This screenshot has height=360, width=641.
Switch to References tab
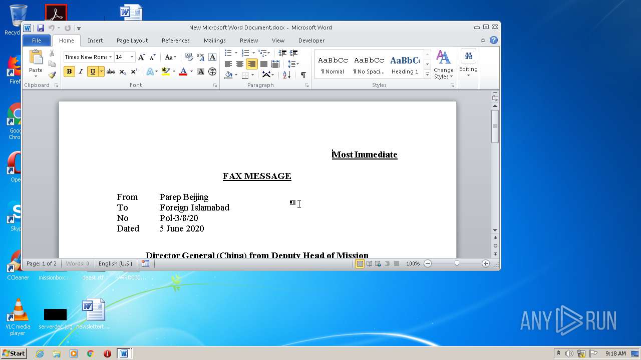[x=176, y=40]
